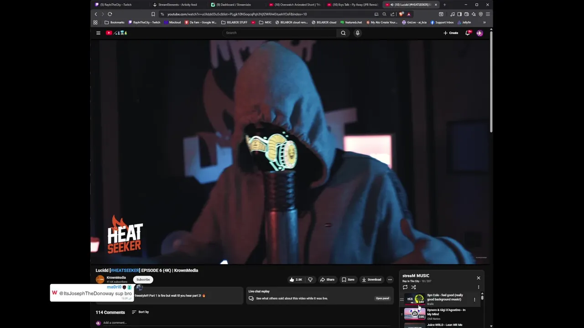The width and height of the screenshot is (584, 328).
Task: Go back in browser history
Action: [96, 14]
